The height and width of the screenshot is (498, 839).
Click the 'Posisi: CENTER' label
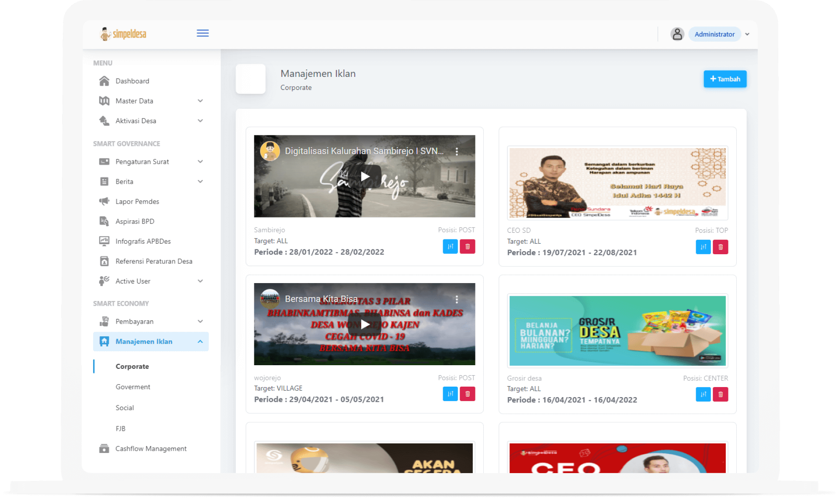[706, 378]
